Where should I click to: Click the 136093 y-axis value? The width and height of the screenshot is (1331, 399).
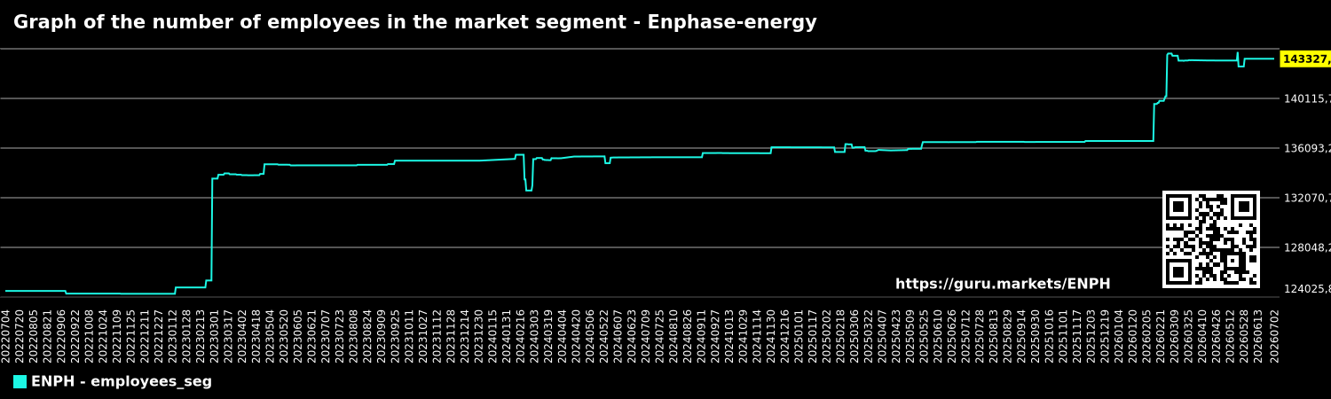click(1307, 148)
